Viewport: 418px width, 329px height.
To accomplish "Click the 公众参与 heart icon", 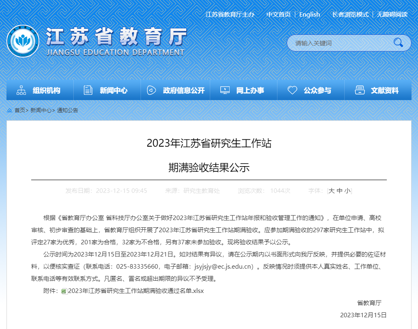I will (292, 90).
